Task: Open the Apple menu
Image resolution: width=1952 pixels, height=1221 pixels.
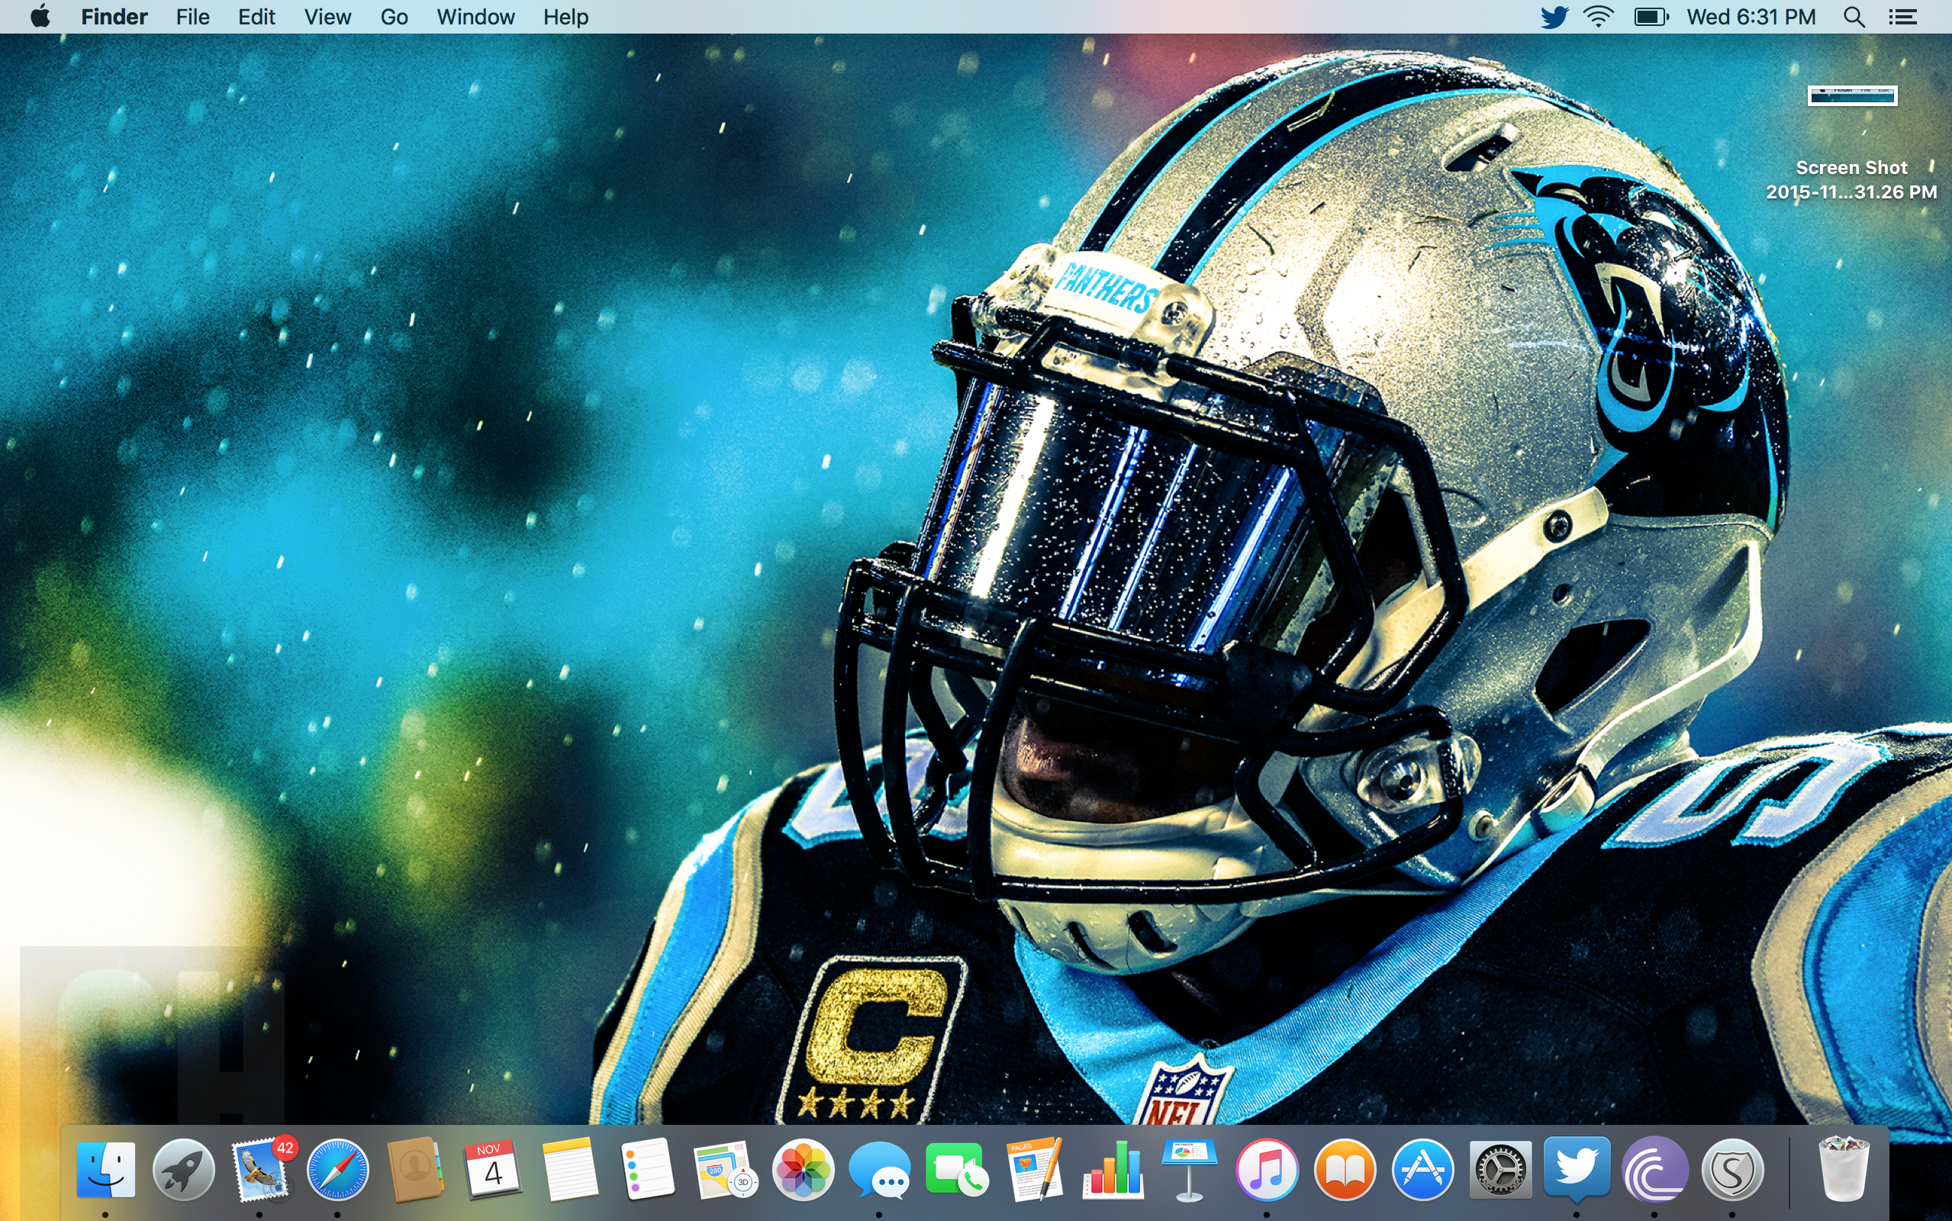Action: click(40, 17)
